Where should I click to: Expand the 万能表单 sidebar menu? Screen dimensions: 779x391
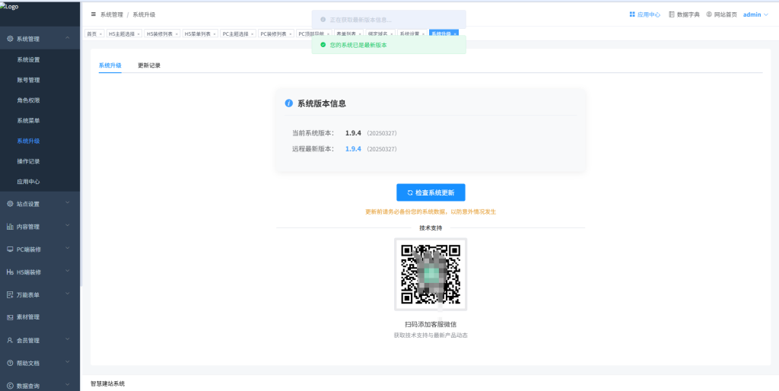[x=40, y=294]
